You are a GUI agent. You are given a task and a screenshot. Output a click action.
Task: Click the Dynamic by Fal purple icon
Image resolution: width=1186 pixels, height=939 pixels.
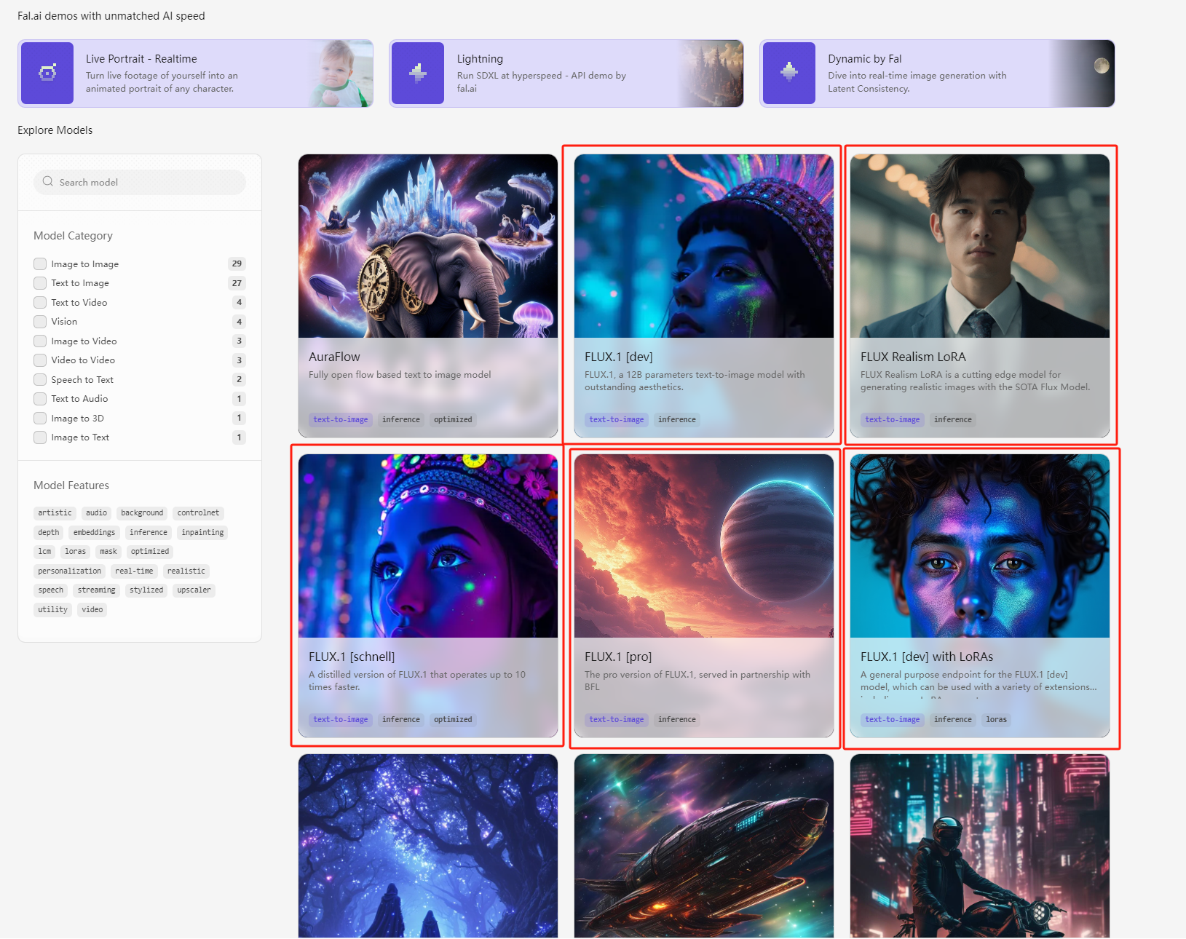[x=789, y=73]
